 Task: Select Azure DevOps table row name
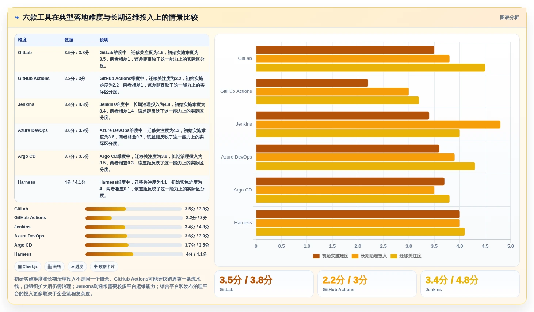[x=33, y=130]
